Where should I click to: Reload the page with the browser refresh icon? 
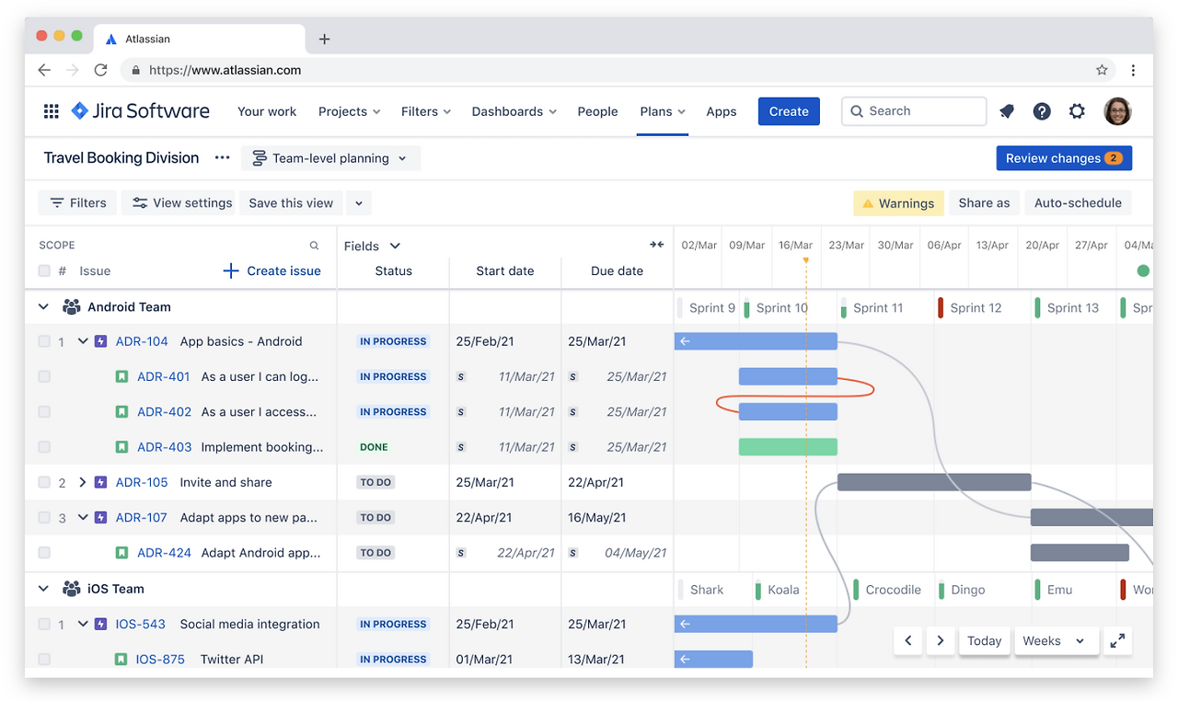click(x=101, y=70)
